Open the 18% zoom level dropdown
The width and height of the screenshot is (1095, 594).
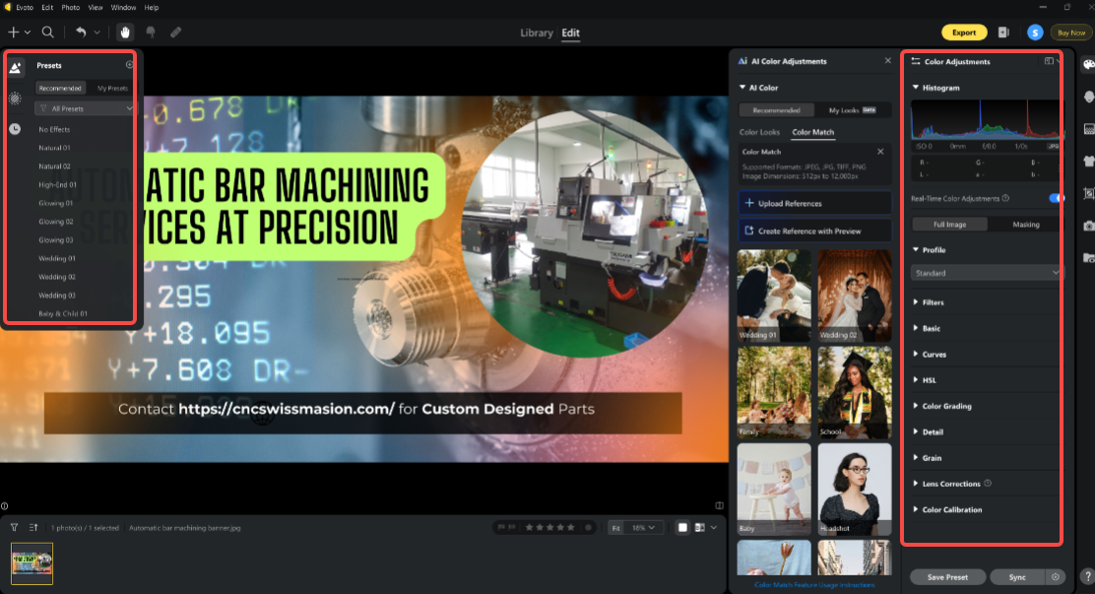click(x=643, y=528)
